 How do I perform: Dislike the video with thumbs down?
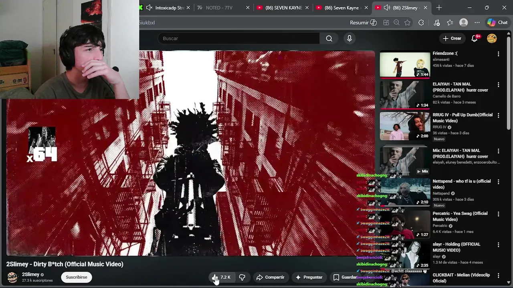click(x=242, y=277)
